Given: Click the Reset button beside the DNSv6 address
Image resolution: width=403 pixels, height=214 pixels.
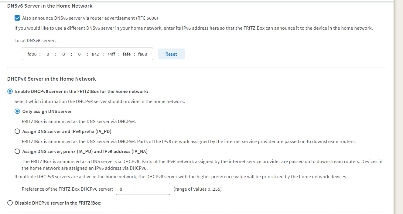Looking at the screenshot, I should [171, 54].
